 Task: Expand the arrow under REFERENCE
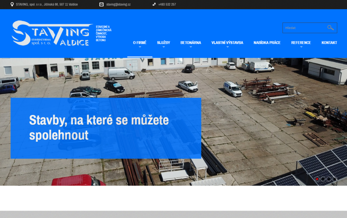(x=301, y=47)
